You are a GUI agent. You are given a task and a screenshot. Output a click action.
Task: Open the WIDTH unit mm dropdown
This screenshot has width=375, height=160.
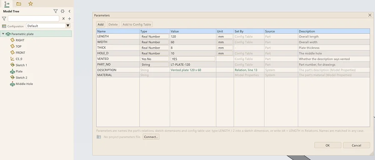(225, 42)
